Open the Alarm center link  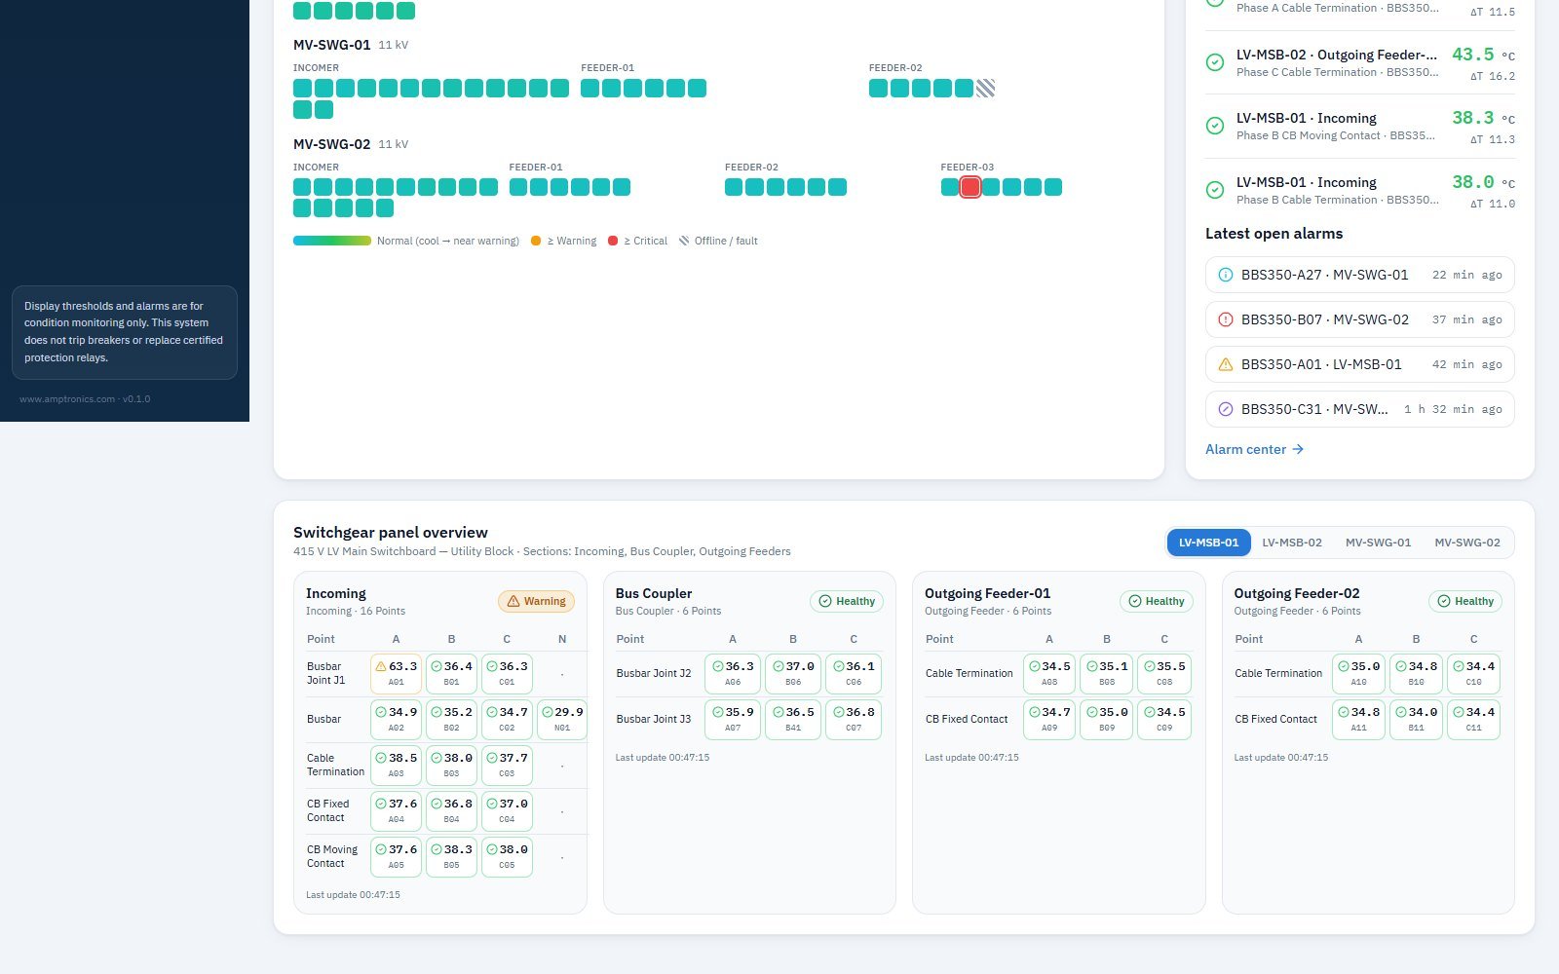click(1254, 449)
